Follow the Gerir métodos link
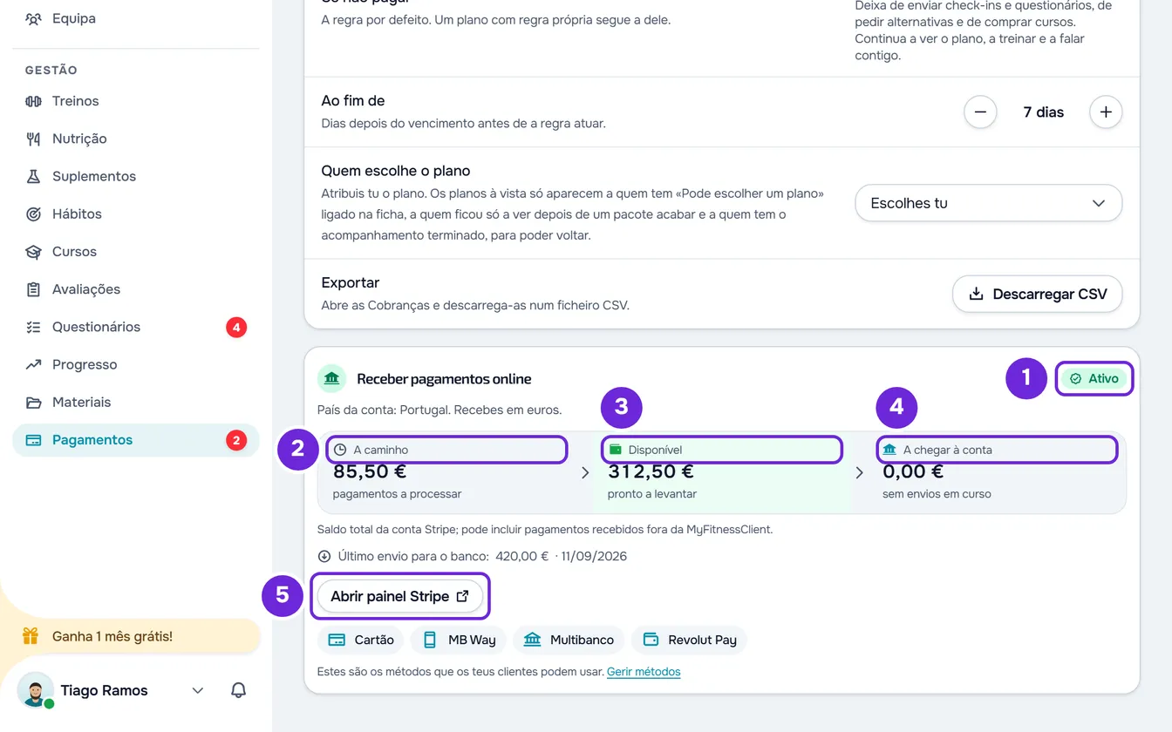The width and height of the screenshot is (1172, 732). pos(644,672)
